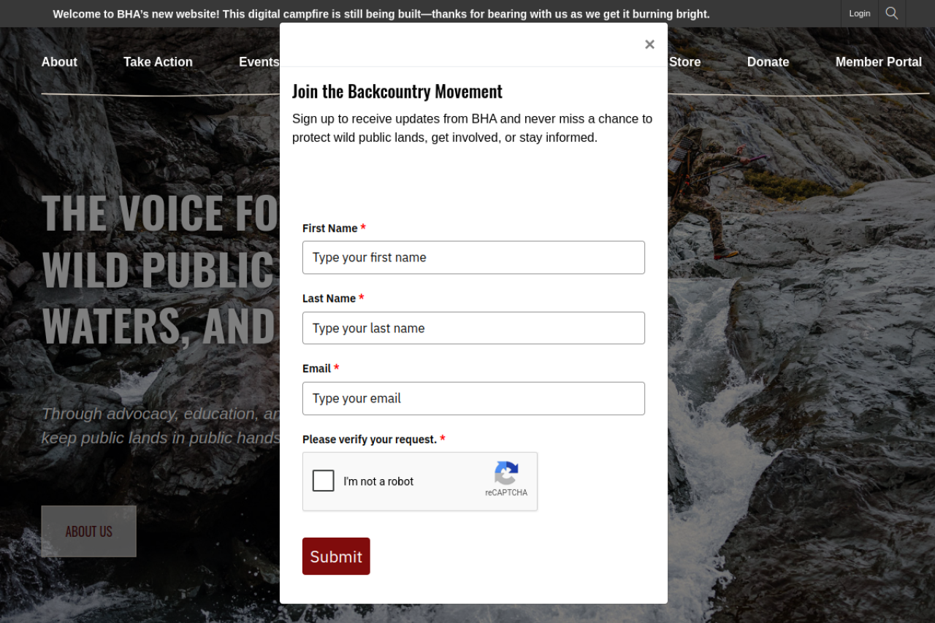Click the welcome announcement banner text

click(381, 14)
